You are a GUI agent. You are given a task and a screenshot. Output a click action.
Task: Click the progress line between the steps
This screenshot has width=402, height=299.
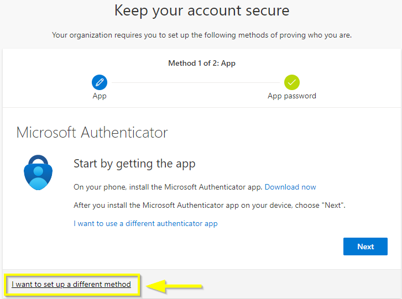pyautogui.click(x=196, y=82)
